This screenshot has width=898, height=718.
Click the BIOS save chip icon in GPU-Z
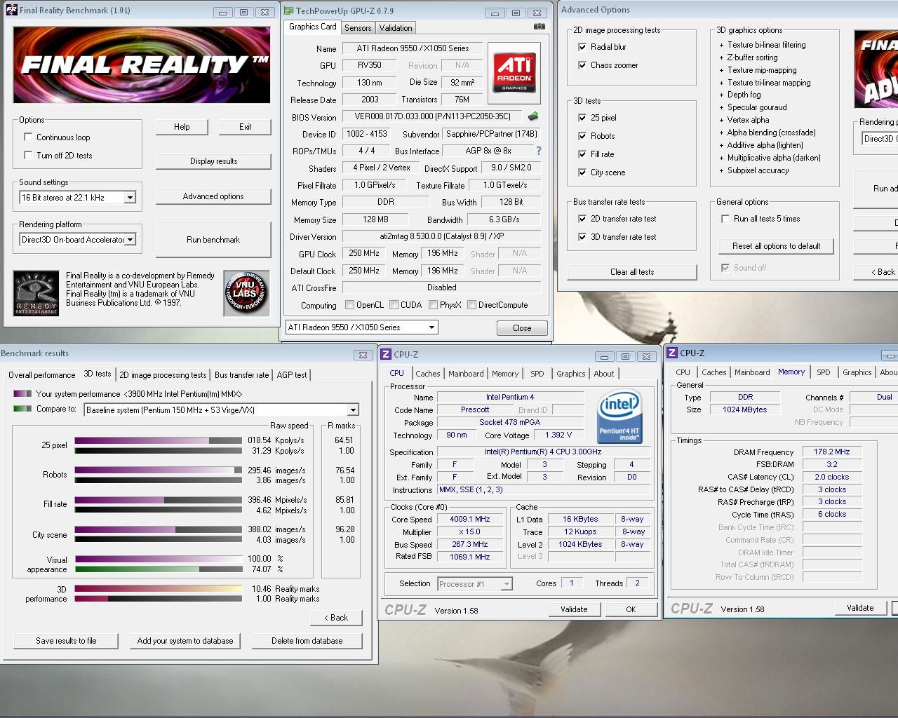(x=533, y=116)
